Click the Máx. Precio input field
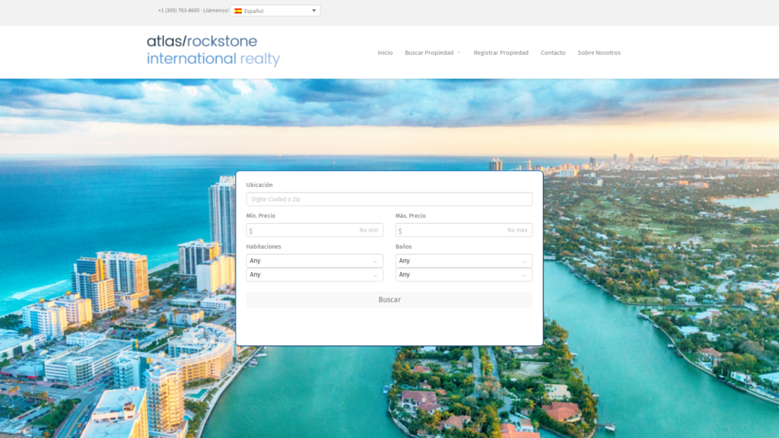The height and width of the screenshot is (438, 779). (x=463, y=230)
